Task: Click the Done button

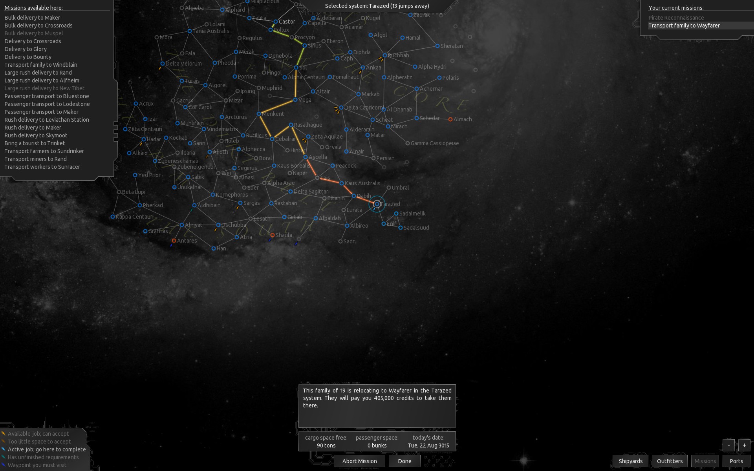Action: [404, 461]
